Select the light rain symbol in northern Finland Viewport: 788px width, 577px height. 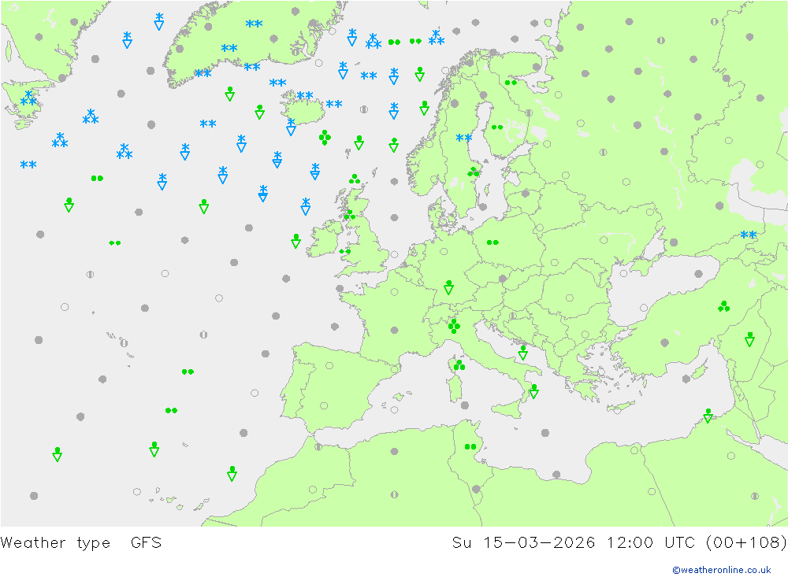tap(511, 83)
